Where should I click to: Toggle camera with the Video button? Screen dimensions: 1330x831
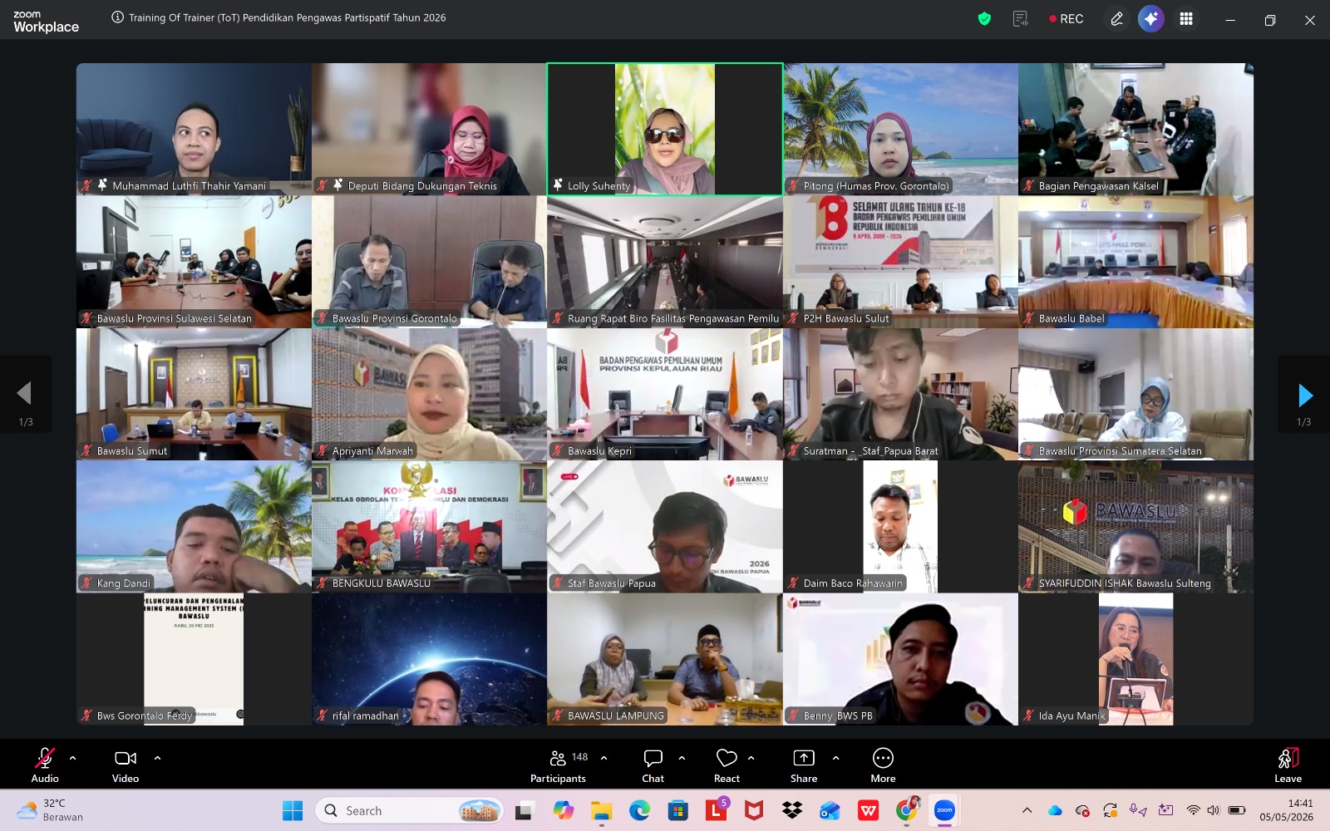pyautogui.click(x=126, y=765)
